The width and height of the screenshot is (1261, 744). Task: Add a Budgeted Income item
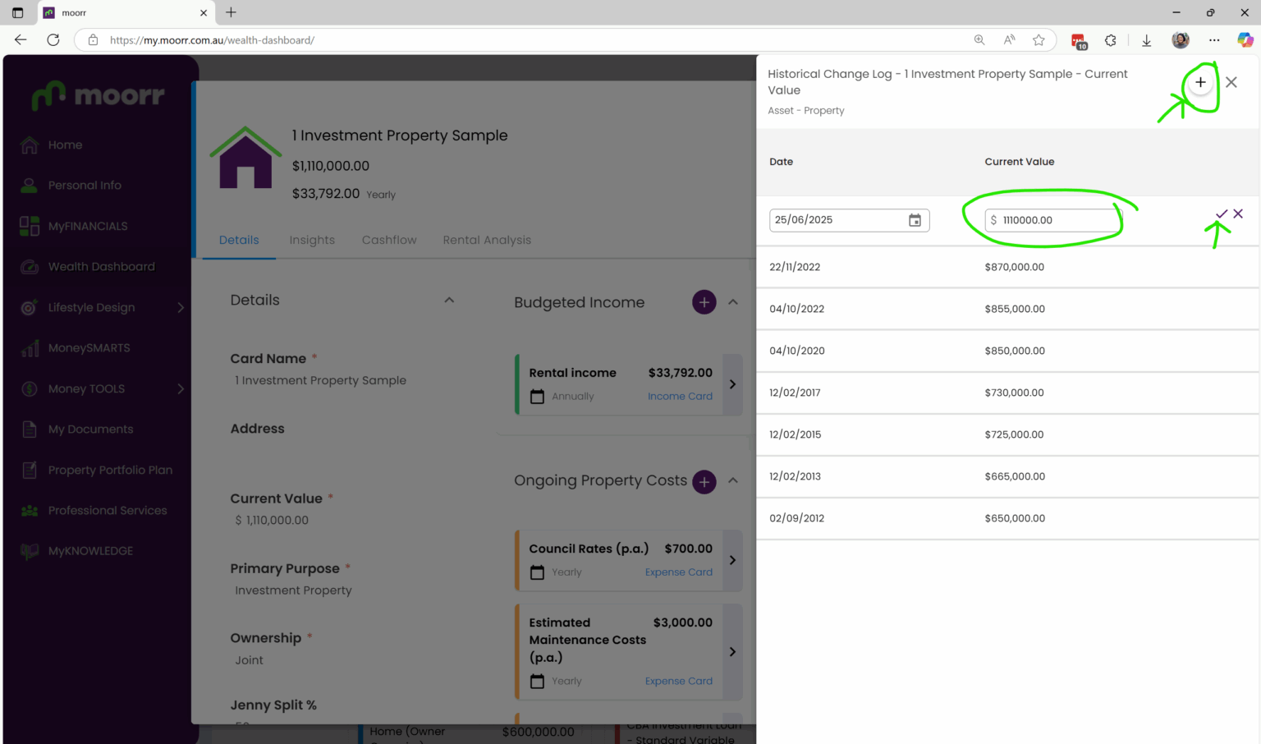pos(704,302)
